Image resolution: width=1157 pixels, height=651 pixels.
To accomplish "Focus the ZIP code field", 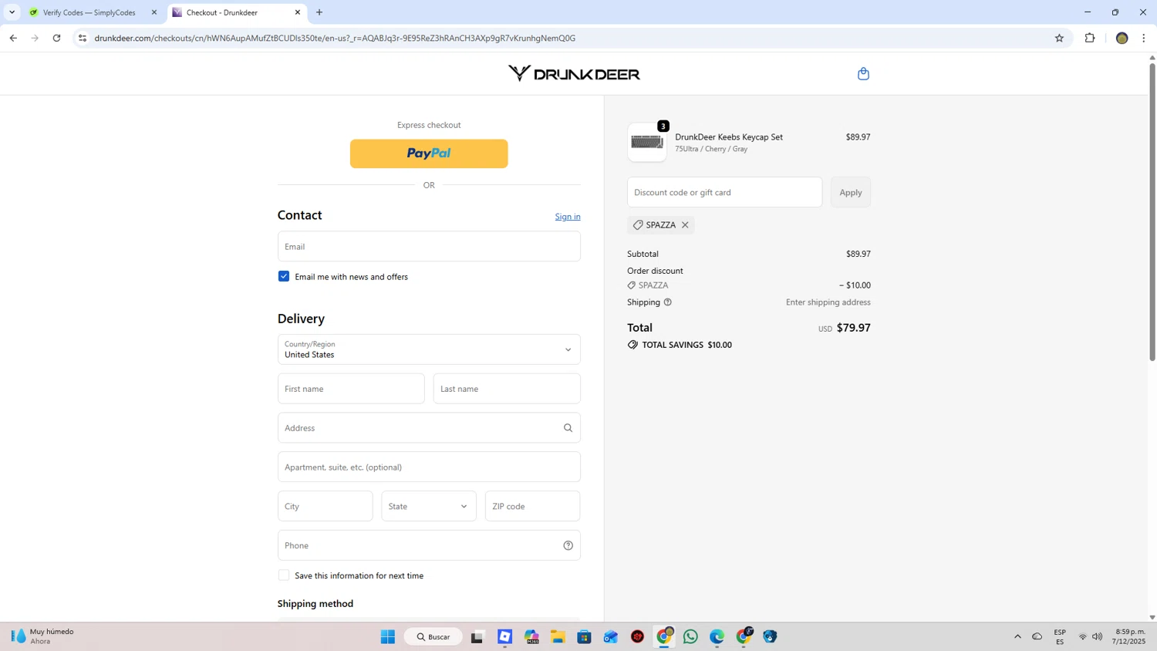I will pyautogui.click(x=532, y=506).
